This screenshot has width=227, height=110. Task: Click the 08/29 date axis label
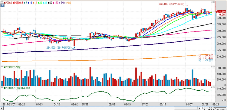215,104
